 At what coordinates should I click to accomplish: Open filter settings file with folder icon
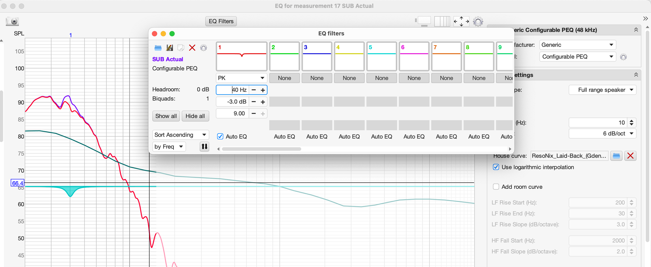(x=158, y=48)
